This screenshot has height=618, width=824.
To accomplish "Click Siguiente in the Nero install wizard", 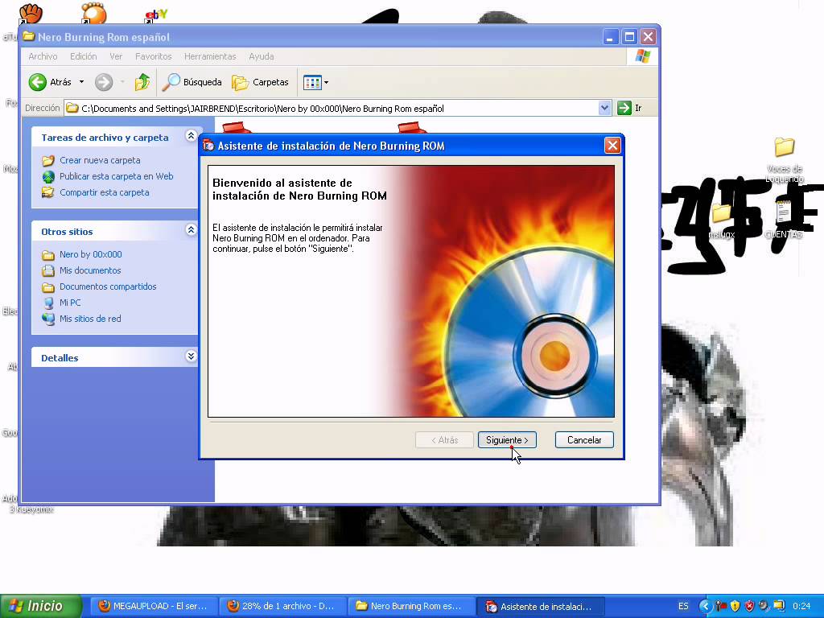I will tap(507, 440).
